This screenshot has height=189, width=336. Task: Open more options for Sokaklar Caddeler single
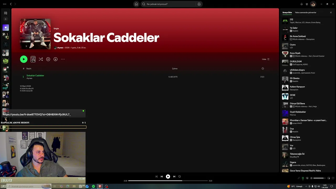63,59
